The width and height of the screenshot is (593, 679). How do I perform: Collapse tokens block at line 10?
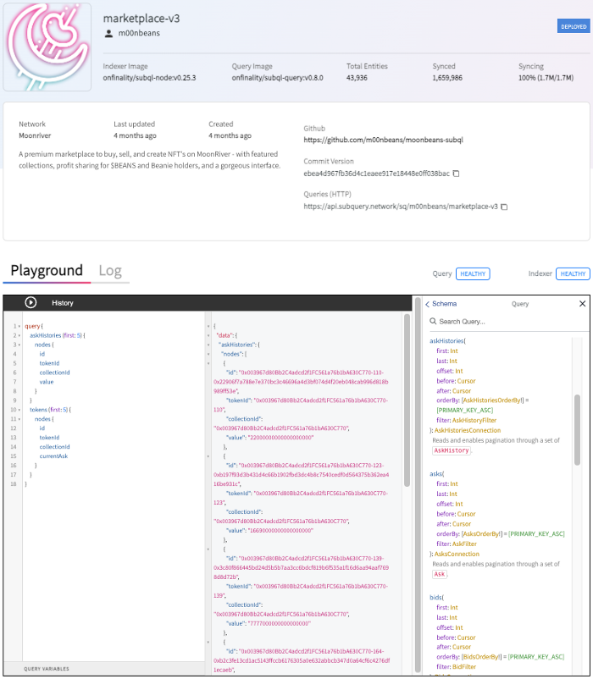[19, 410]
